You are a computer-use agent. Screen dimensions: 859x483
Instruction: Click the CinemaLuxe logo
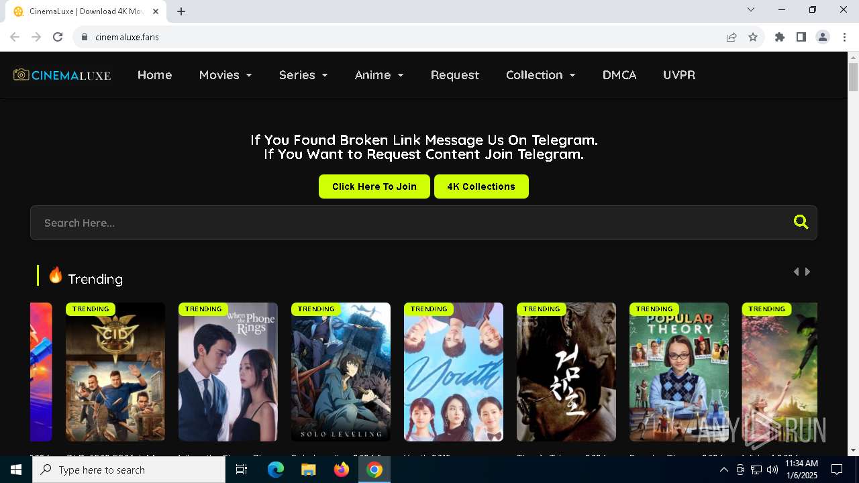coord(62,75)
